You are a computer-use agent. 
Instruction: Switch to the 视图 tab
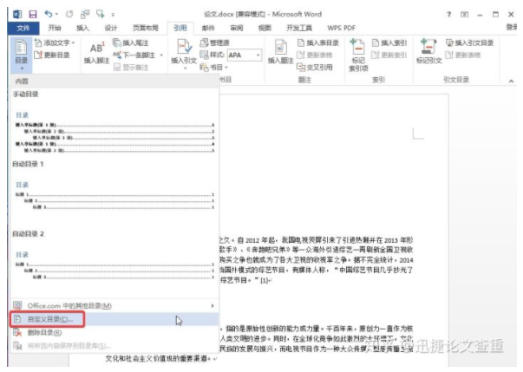265,28
